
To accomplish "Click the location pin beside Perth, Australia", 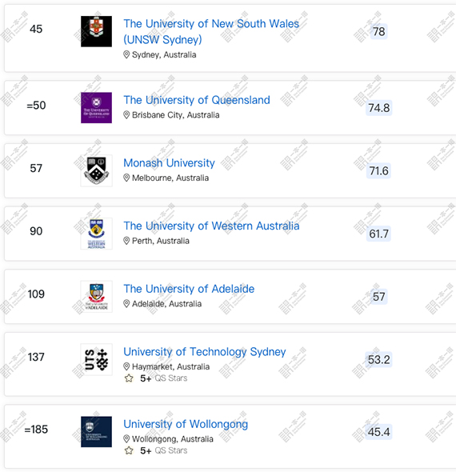I will pyautogui.click(x=126, y=241).
